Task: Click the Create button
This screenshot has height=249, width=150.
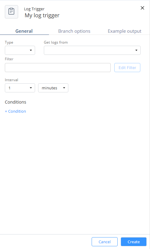Action: 134,242
